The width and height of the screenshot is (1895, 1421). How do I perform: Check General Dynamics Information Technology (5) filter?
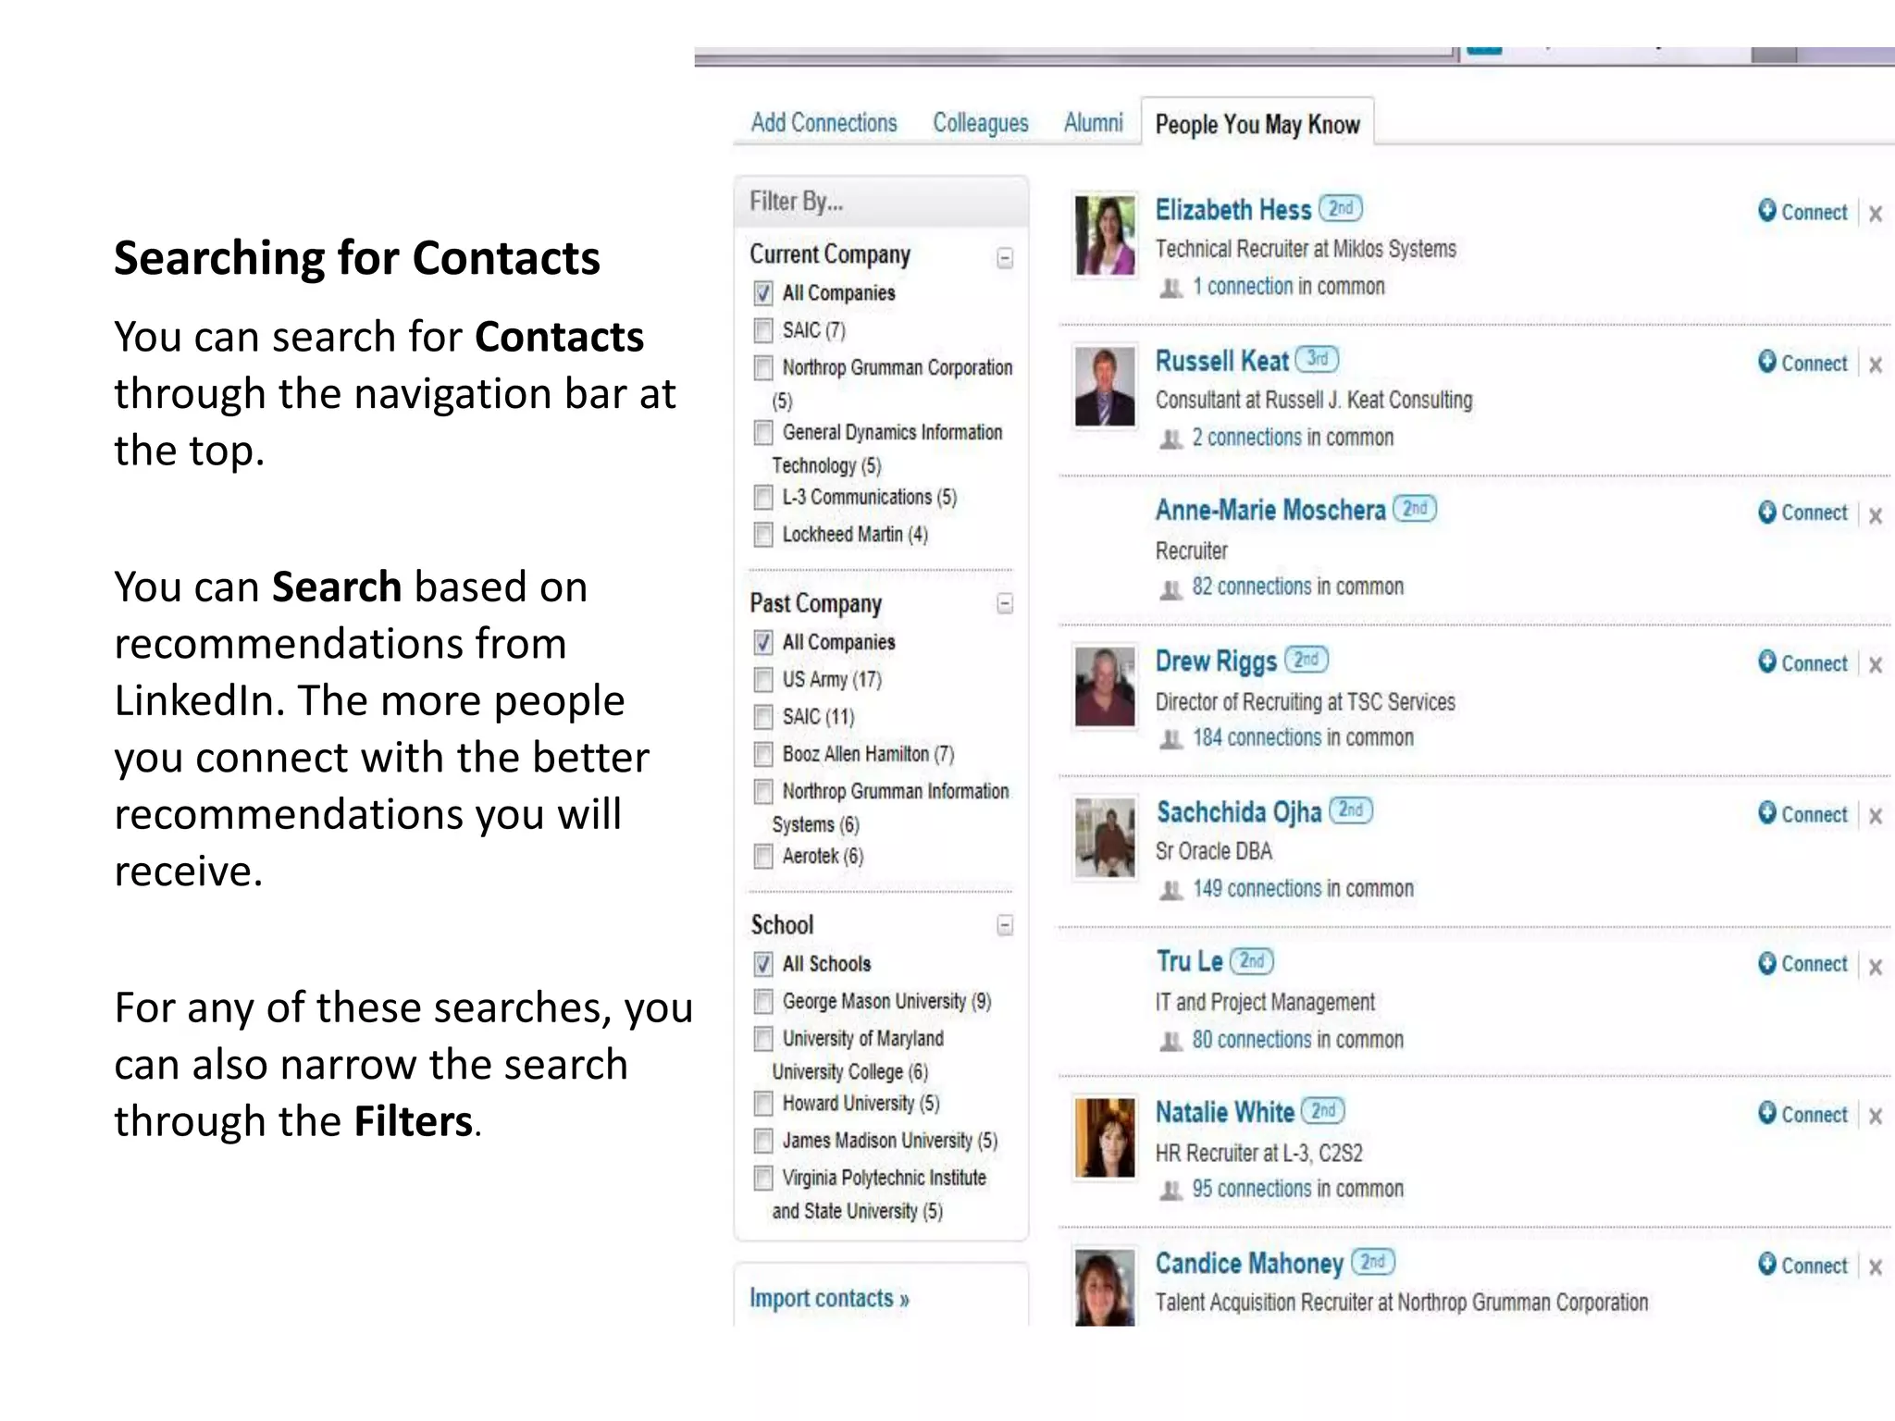tap(763, 433)
